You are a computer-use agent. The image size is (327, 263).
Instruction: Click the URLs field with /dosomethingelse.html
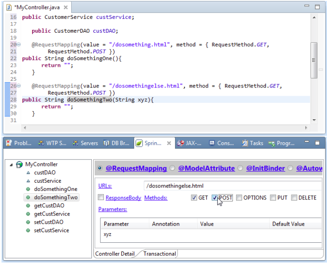(233, 186)
